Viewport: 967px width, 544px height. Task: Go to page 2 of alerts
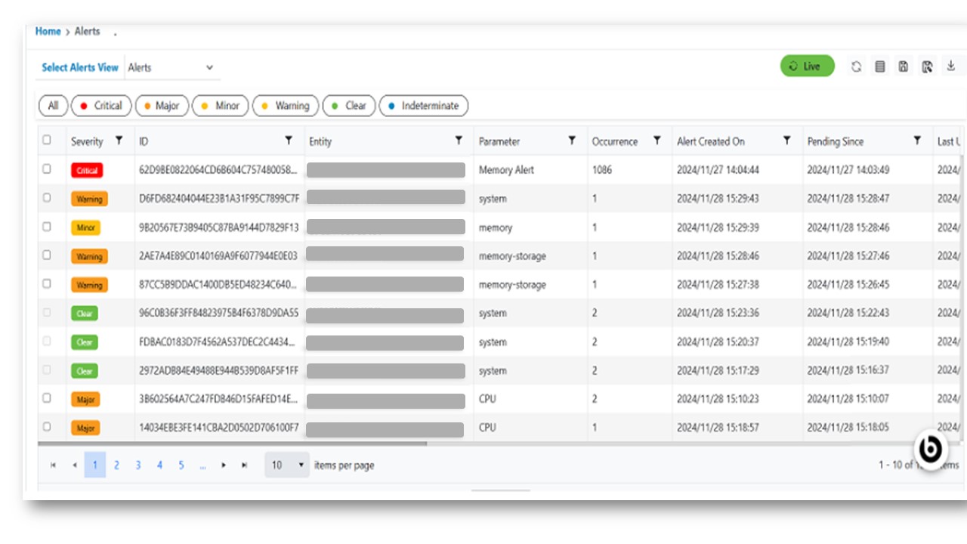[x=116, y=465]
